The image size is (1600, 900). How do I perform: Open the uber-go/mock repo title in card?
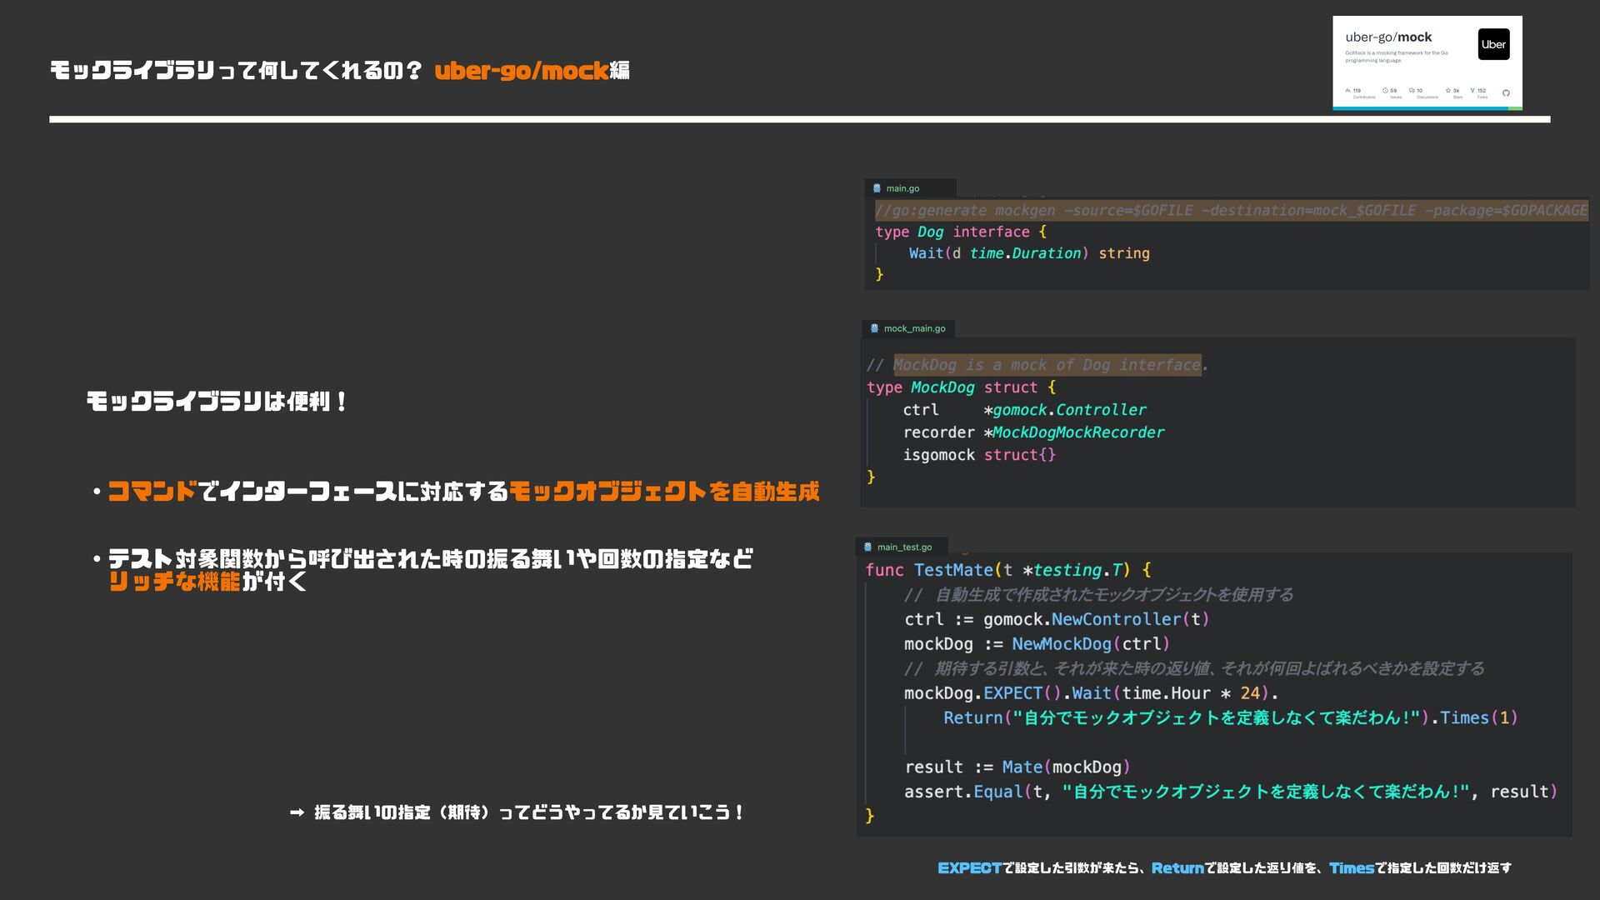pos(1388,37)
